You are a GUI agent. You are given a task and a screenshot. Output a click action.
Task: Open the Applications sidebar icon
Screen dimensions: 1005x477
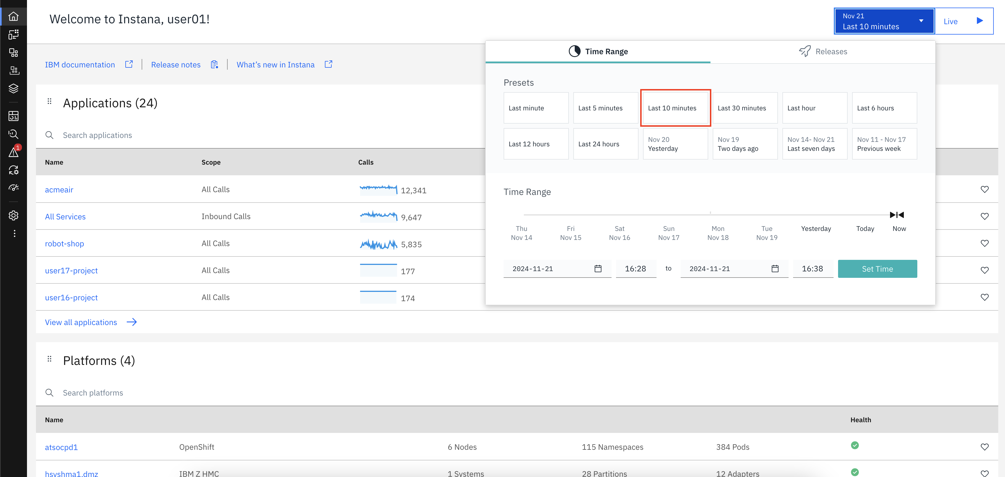(x=14, y=53)
